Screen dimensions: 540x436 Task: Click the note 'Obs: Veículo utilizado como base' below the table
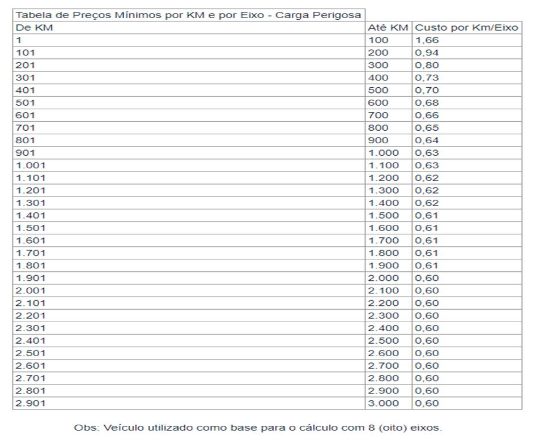pos(166,428)
